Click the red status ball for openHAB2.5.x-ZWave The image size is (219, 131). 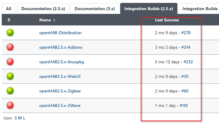pos(10,105)
